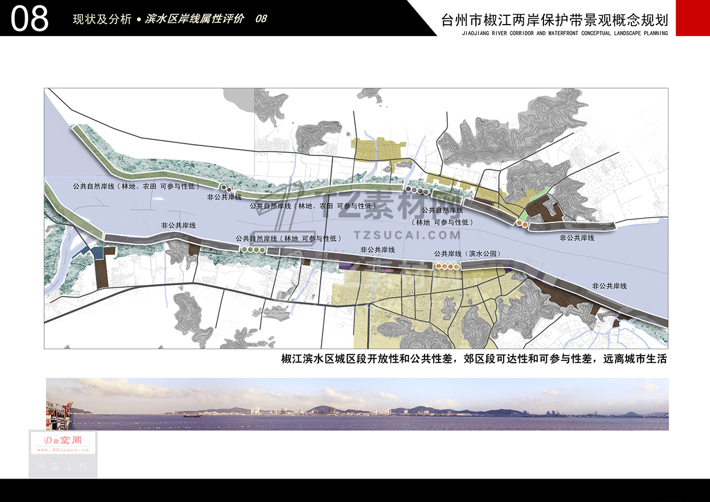
Task: Click the row of four green dot markers
Action: tap(253, 250)
